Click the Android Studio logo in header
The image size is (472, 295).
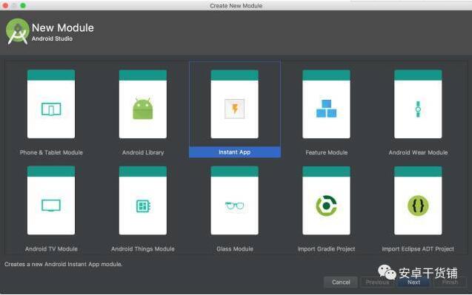point(18,32)
